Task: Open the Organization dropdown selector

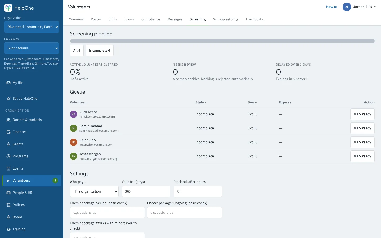Action: click(x=32, y=27)
